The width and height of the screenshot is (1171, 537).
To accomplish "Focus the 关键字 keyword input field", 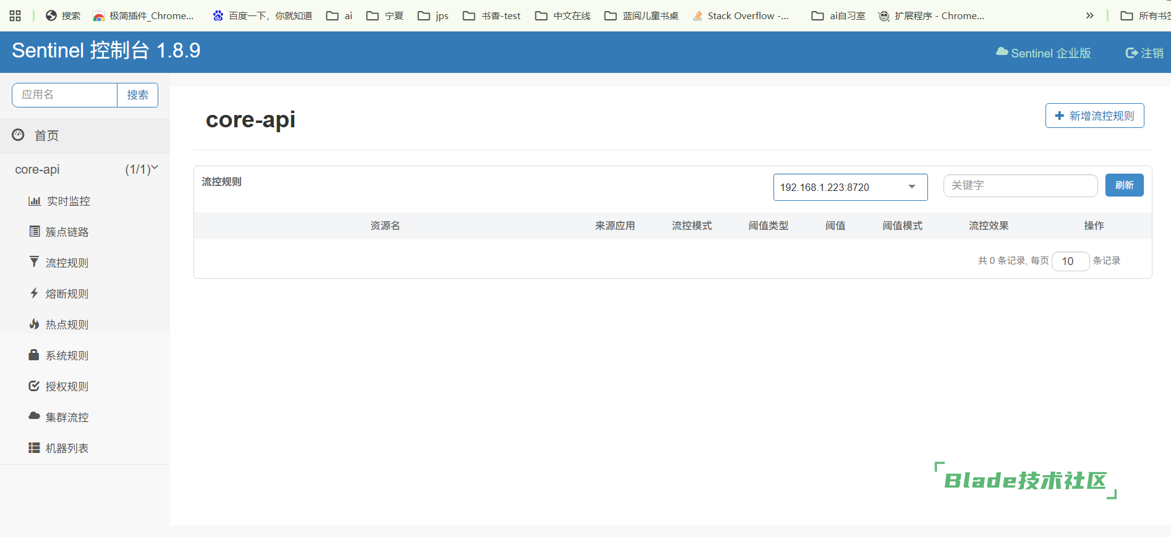I will click(x=1020, y=185).
